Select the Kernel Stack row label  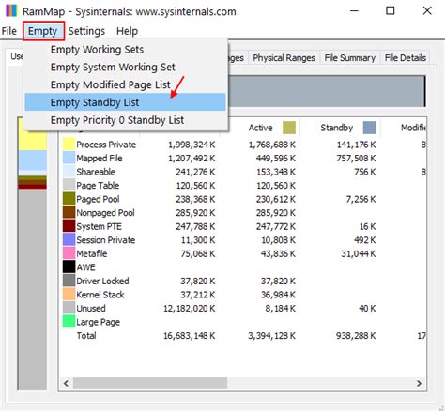(x=100, y=295)
